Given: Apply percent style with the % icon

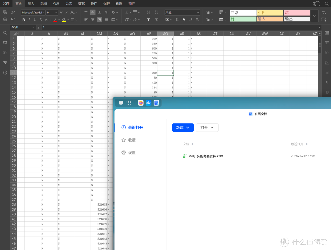Looking at the screenshot, I should pyautogui.click(x=177, y=20).
